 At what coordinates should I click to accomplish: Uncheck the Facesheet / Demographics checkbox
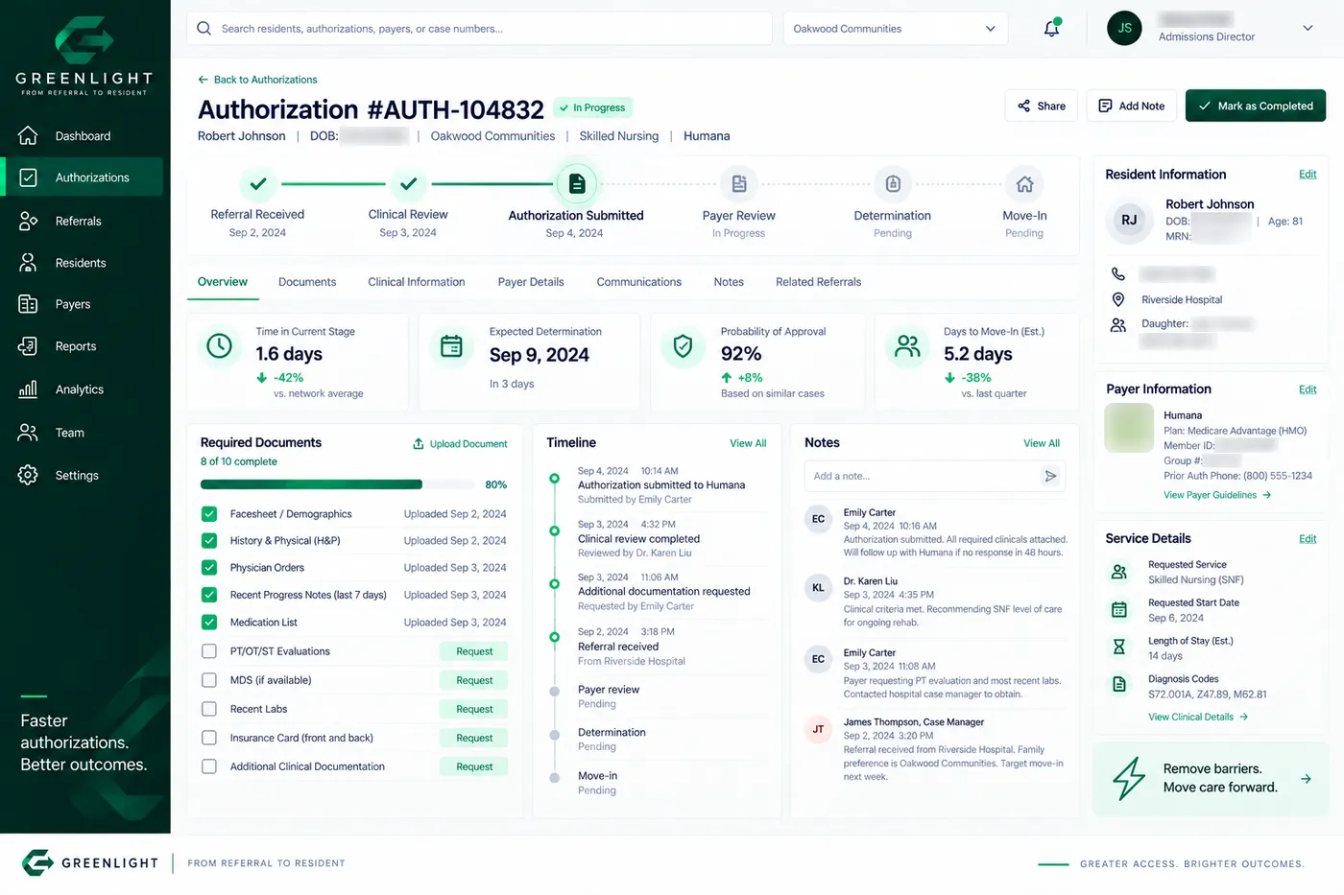208,514
